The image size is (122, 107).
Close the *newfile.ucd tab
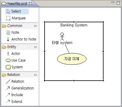[30, 4]
